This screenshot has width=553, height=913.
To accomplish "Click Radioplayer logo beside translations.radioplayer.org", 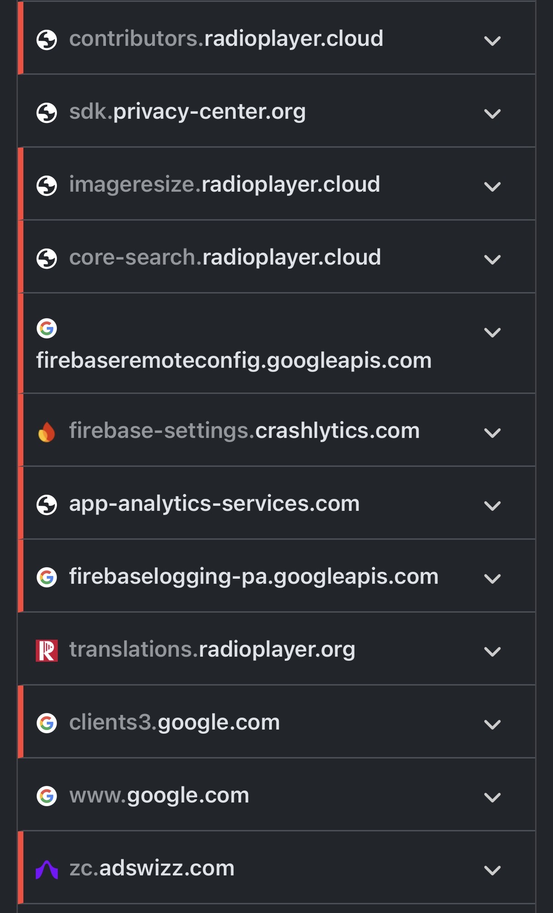I will pyautogui.click(x=47, y=651).
